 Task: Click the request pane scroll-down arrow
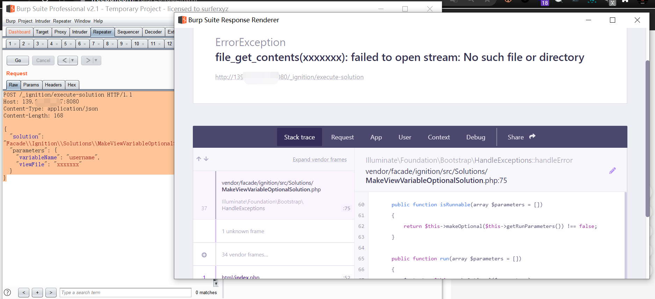tap(216, 283)
